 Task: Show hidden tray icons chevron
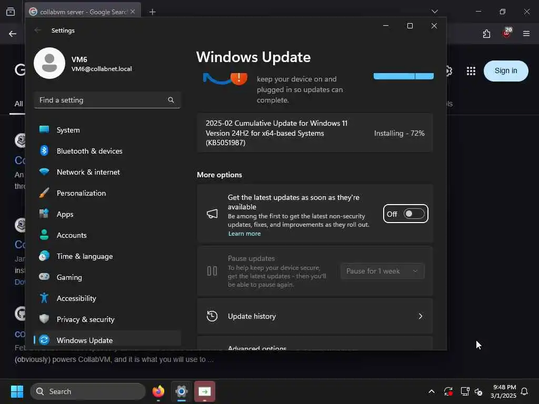[432, 391]
